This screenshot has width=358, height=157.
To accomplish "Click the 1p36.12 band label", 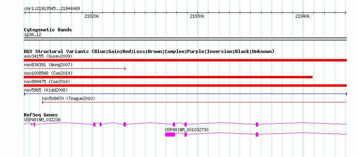I will pyautogui.click(x=33, y=35).
